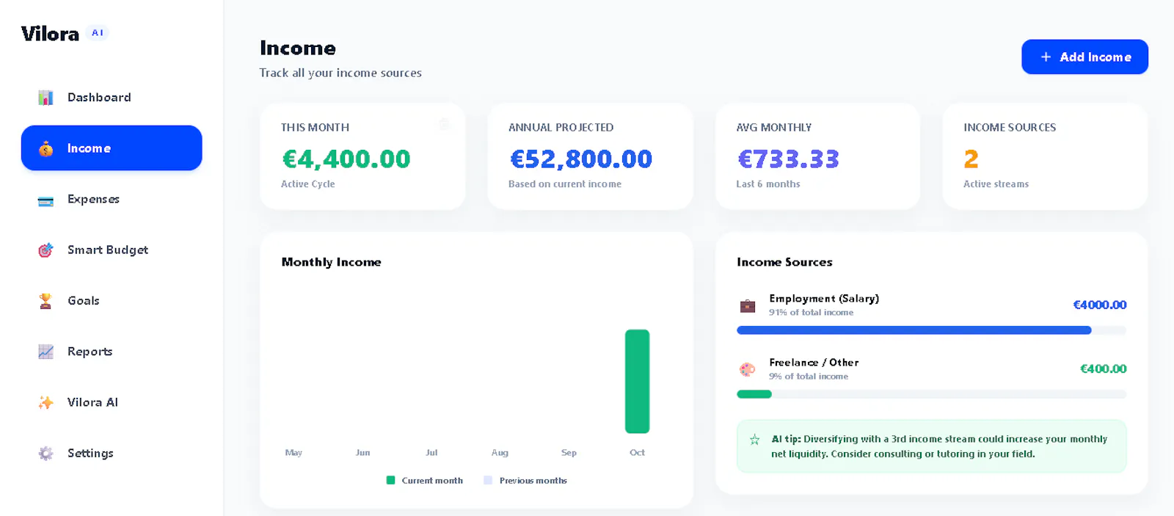
Task: Click the €52,800.00 Annual Projected value
Action: click(x=581, y=159)
